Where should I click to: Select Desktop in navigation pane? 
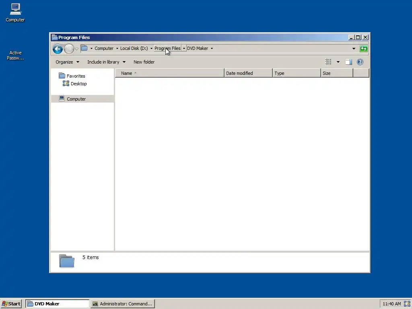pos(75,84)
